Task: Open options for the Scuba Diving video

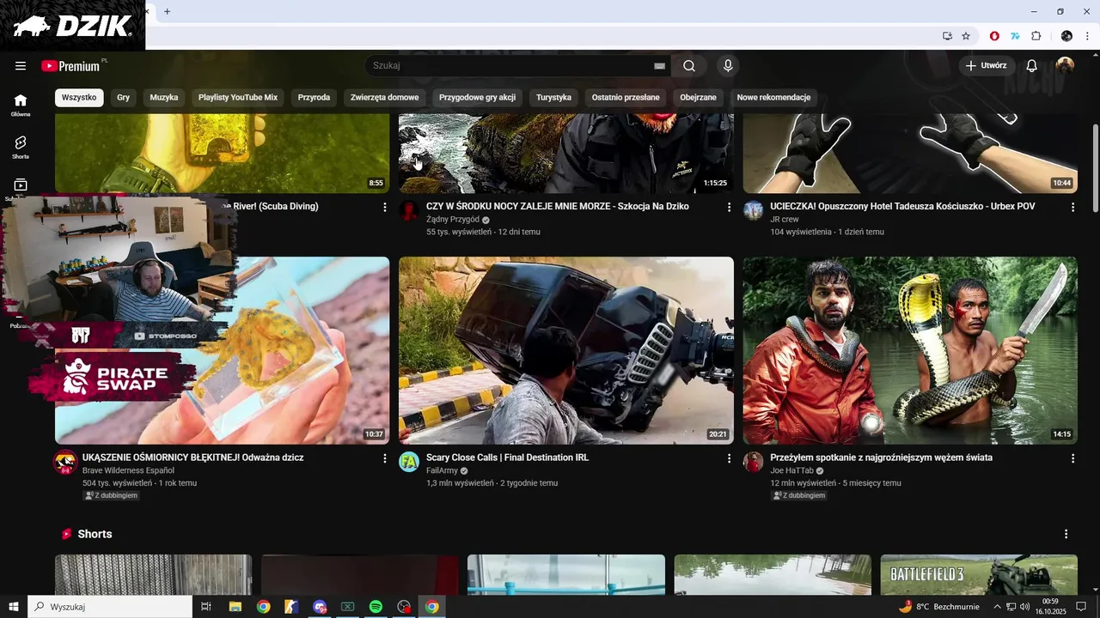Action: [384, 207]
